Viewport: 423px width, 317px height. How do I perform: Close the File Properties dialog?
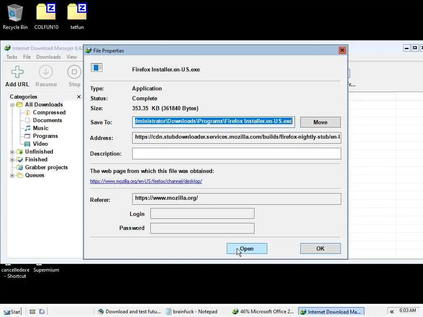342,50
